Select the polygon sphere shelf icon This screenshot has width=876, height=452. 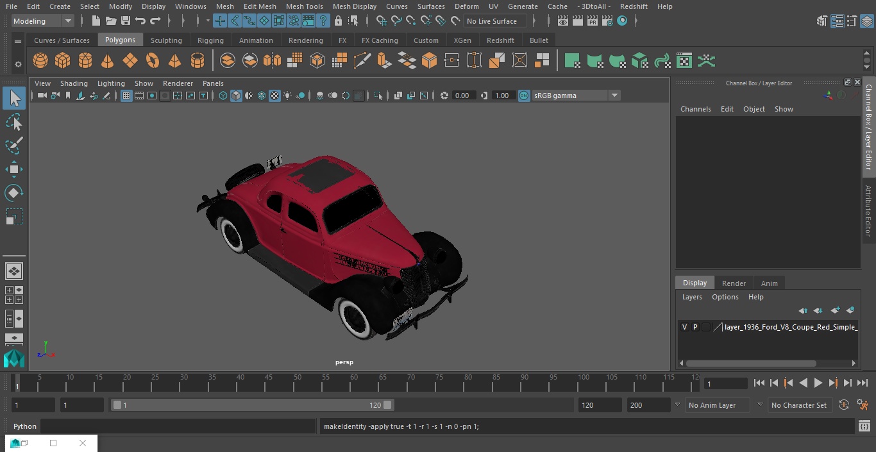click(x=40, y=61)
